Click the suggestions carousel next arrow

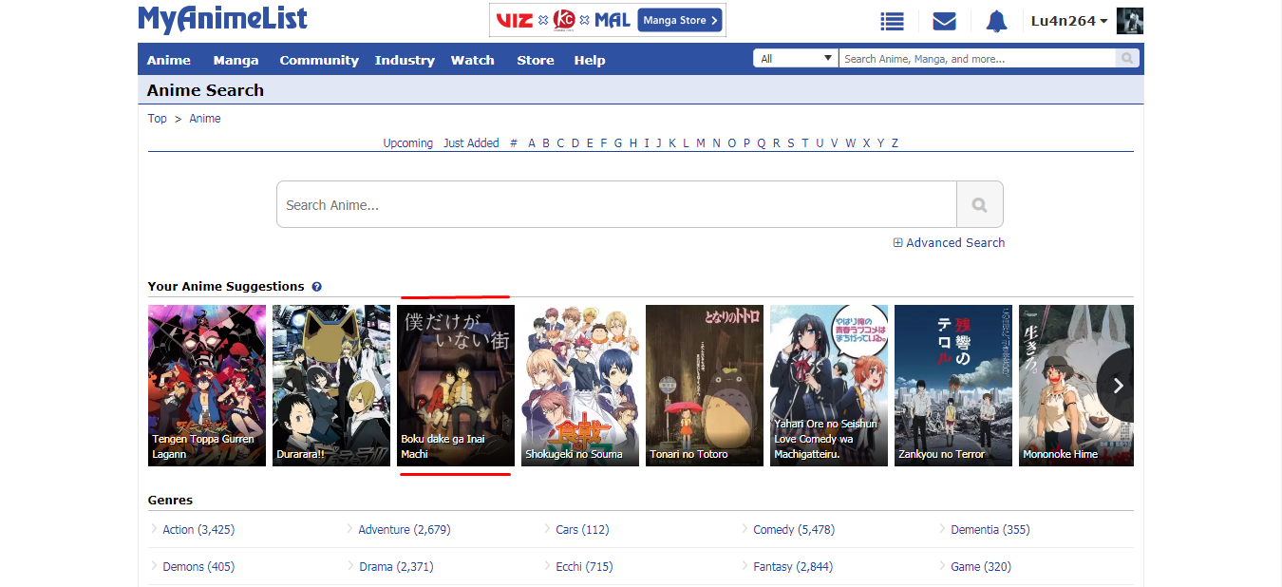pos(1118,386)
